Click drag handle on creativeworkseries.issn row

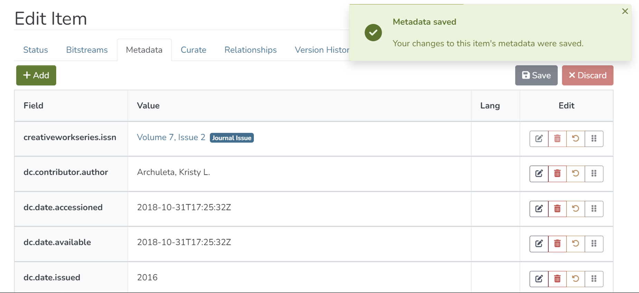click(x=594, y=139)
